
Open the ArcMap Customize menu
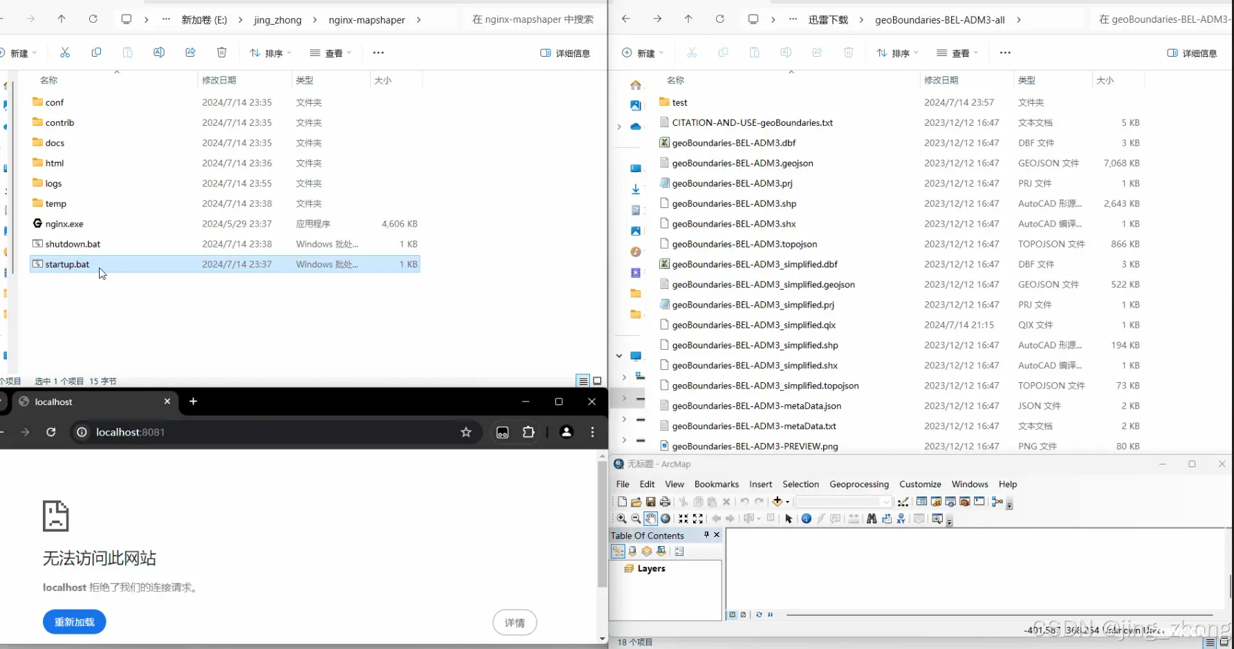coord(920,484)
